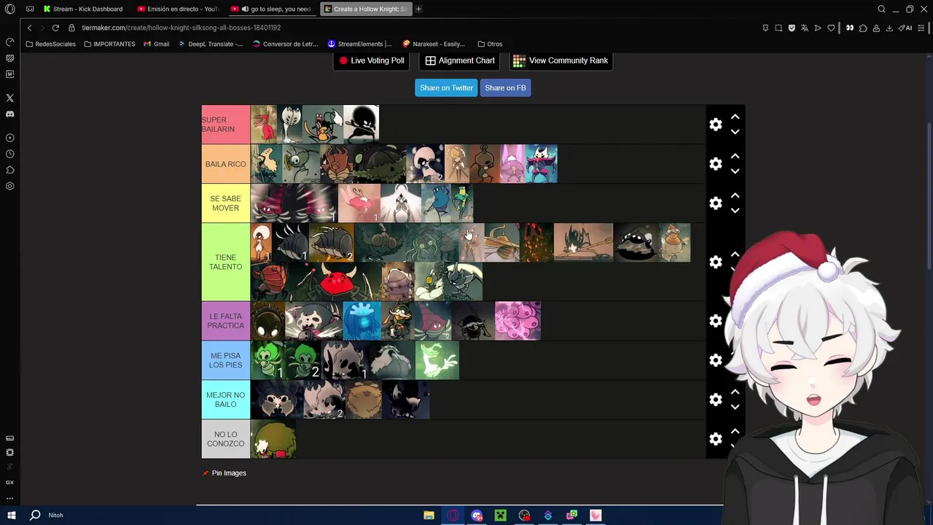Open the ad blocker shield icon
This screenshot has height=525, width=933.
point(792,28)
